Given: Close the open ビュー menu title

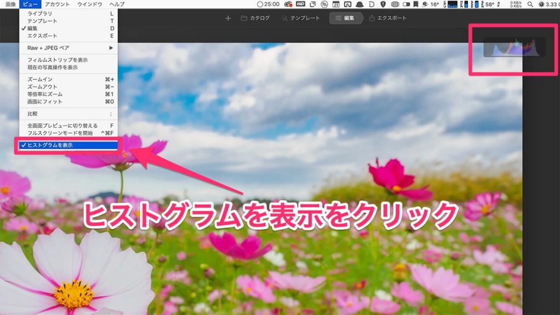Looking at the screenshot, I should pyautogui.click(x=31, y=4).
